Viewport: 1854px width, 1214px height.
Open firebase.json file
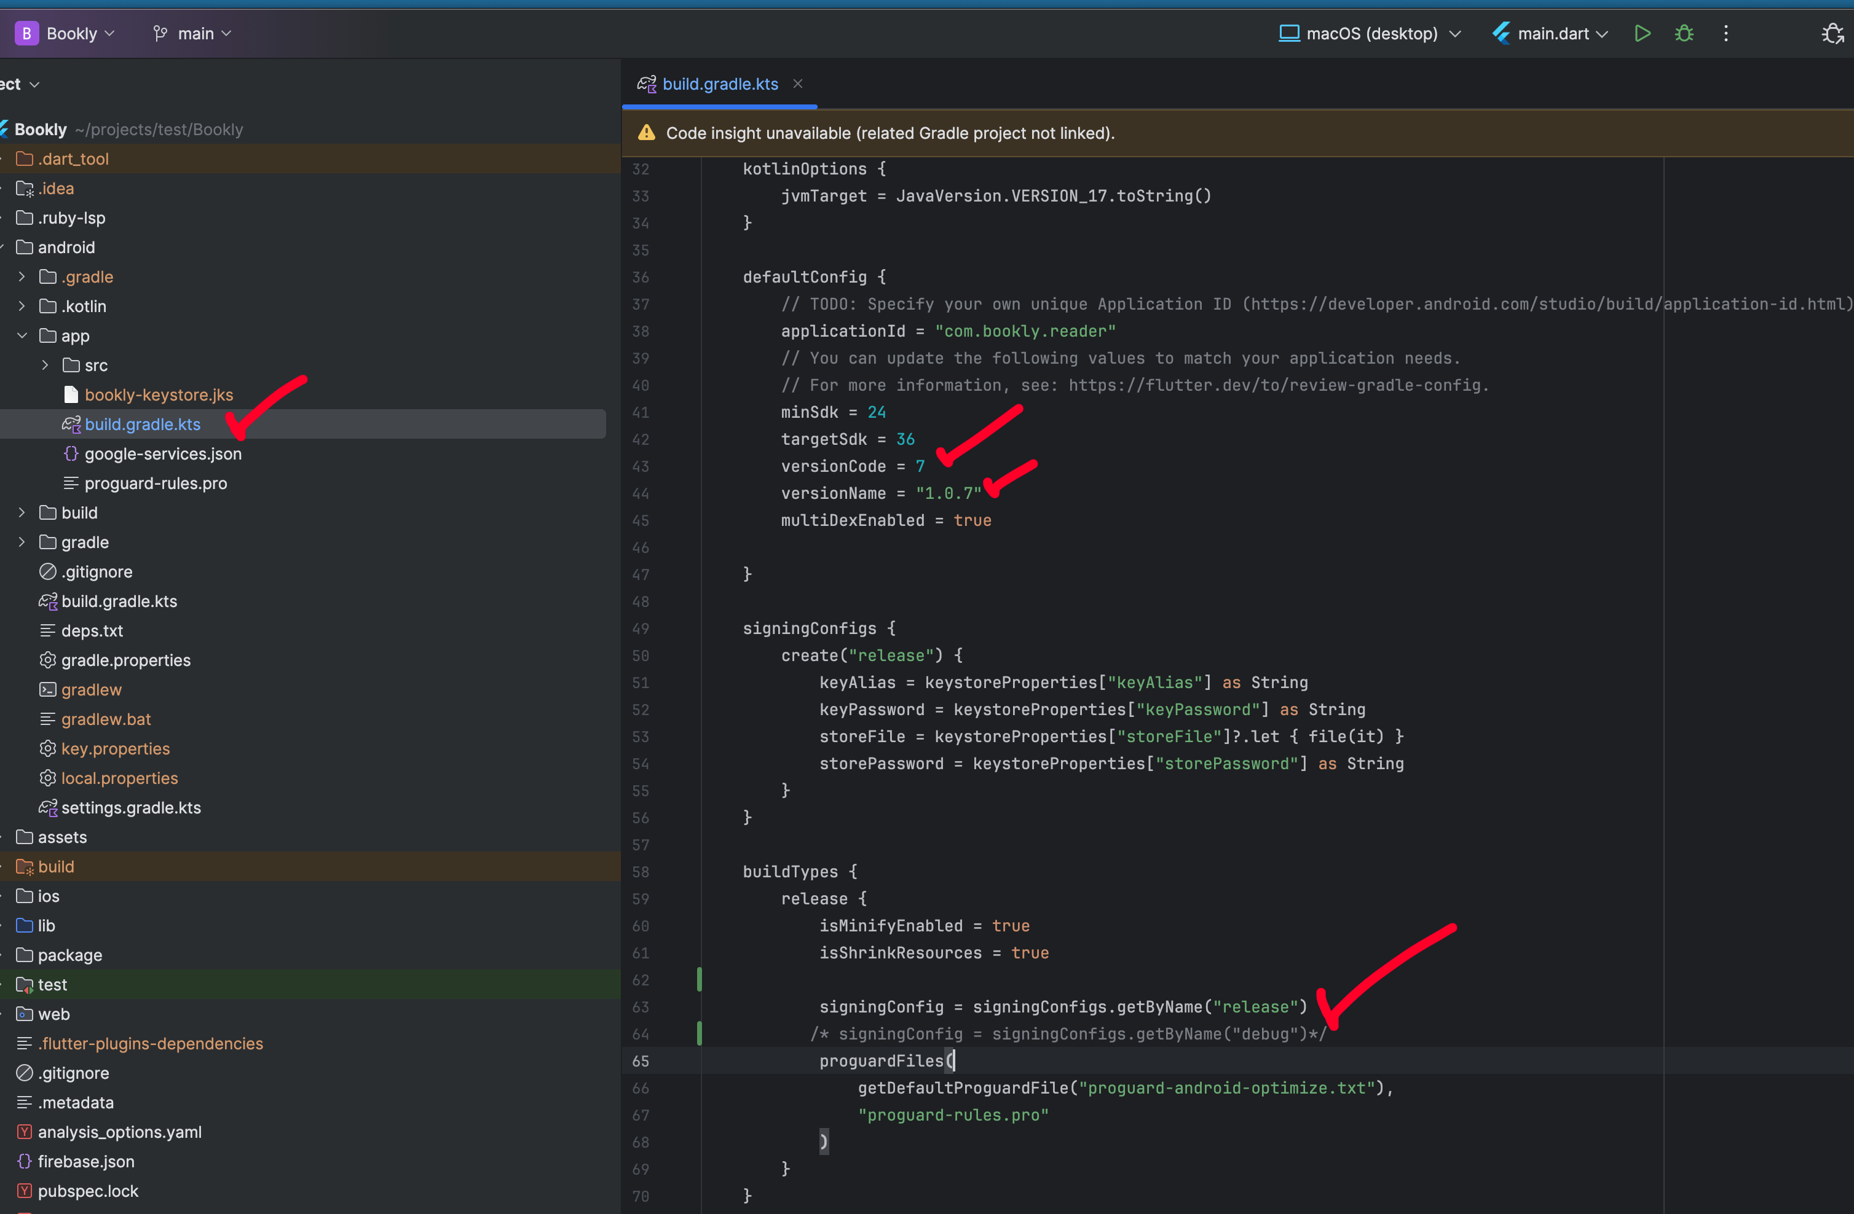coord(85,1162)
